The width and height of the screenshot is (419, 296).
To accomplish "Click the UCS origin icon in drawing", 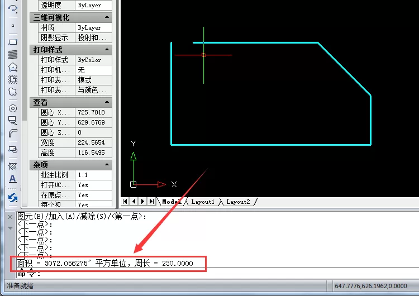I will 133,184.
